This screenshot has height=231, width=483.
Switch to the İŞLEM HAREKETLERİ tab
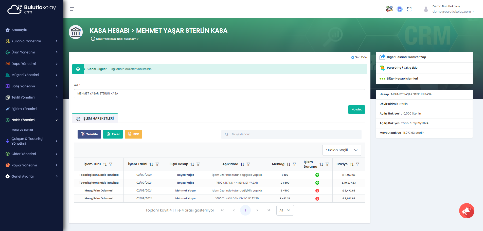[95, 118]
